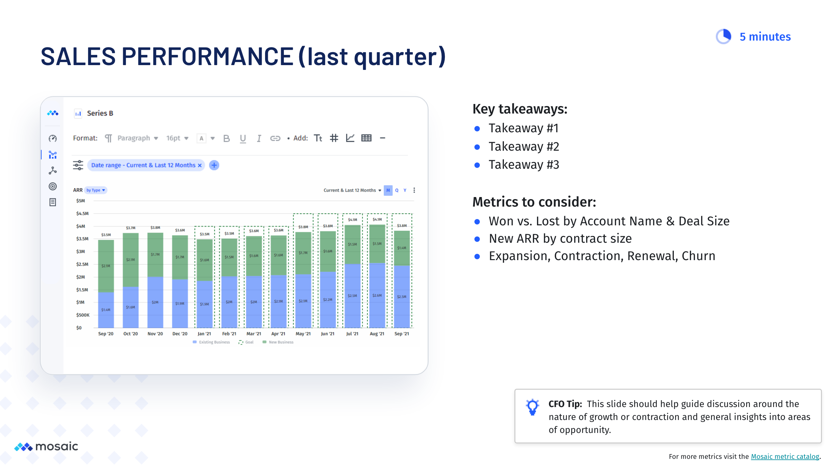Viewport: 827px width, 465px height.
Task: Apply Italic formatting
Action: [259, 138]
